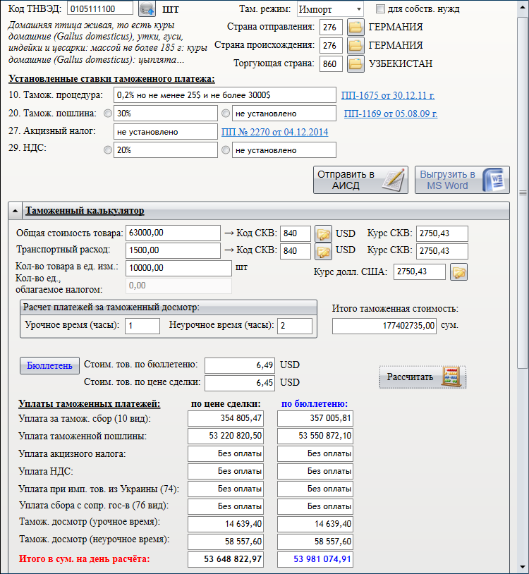The height and width of the screenshot is (574, 529).
Task: Enable the для собств. нужд checkbox
Action: pos(380,8)
